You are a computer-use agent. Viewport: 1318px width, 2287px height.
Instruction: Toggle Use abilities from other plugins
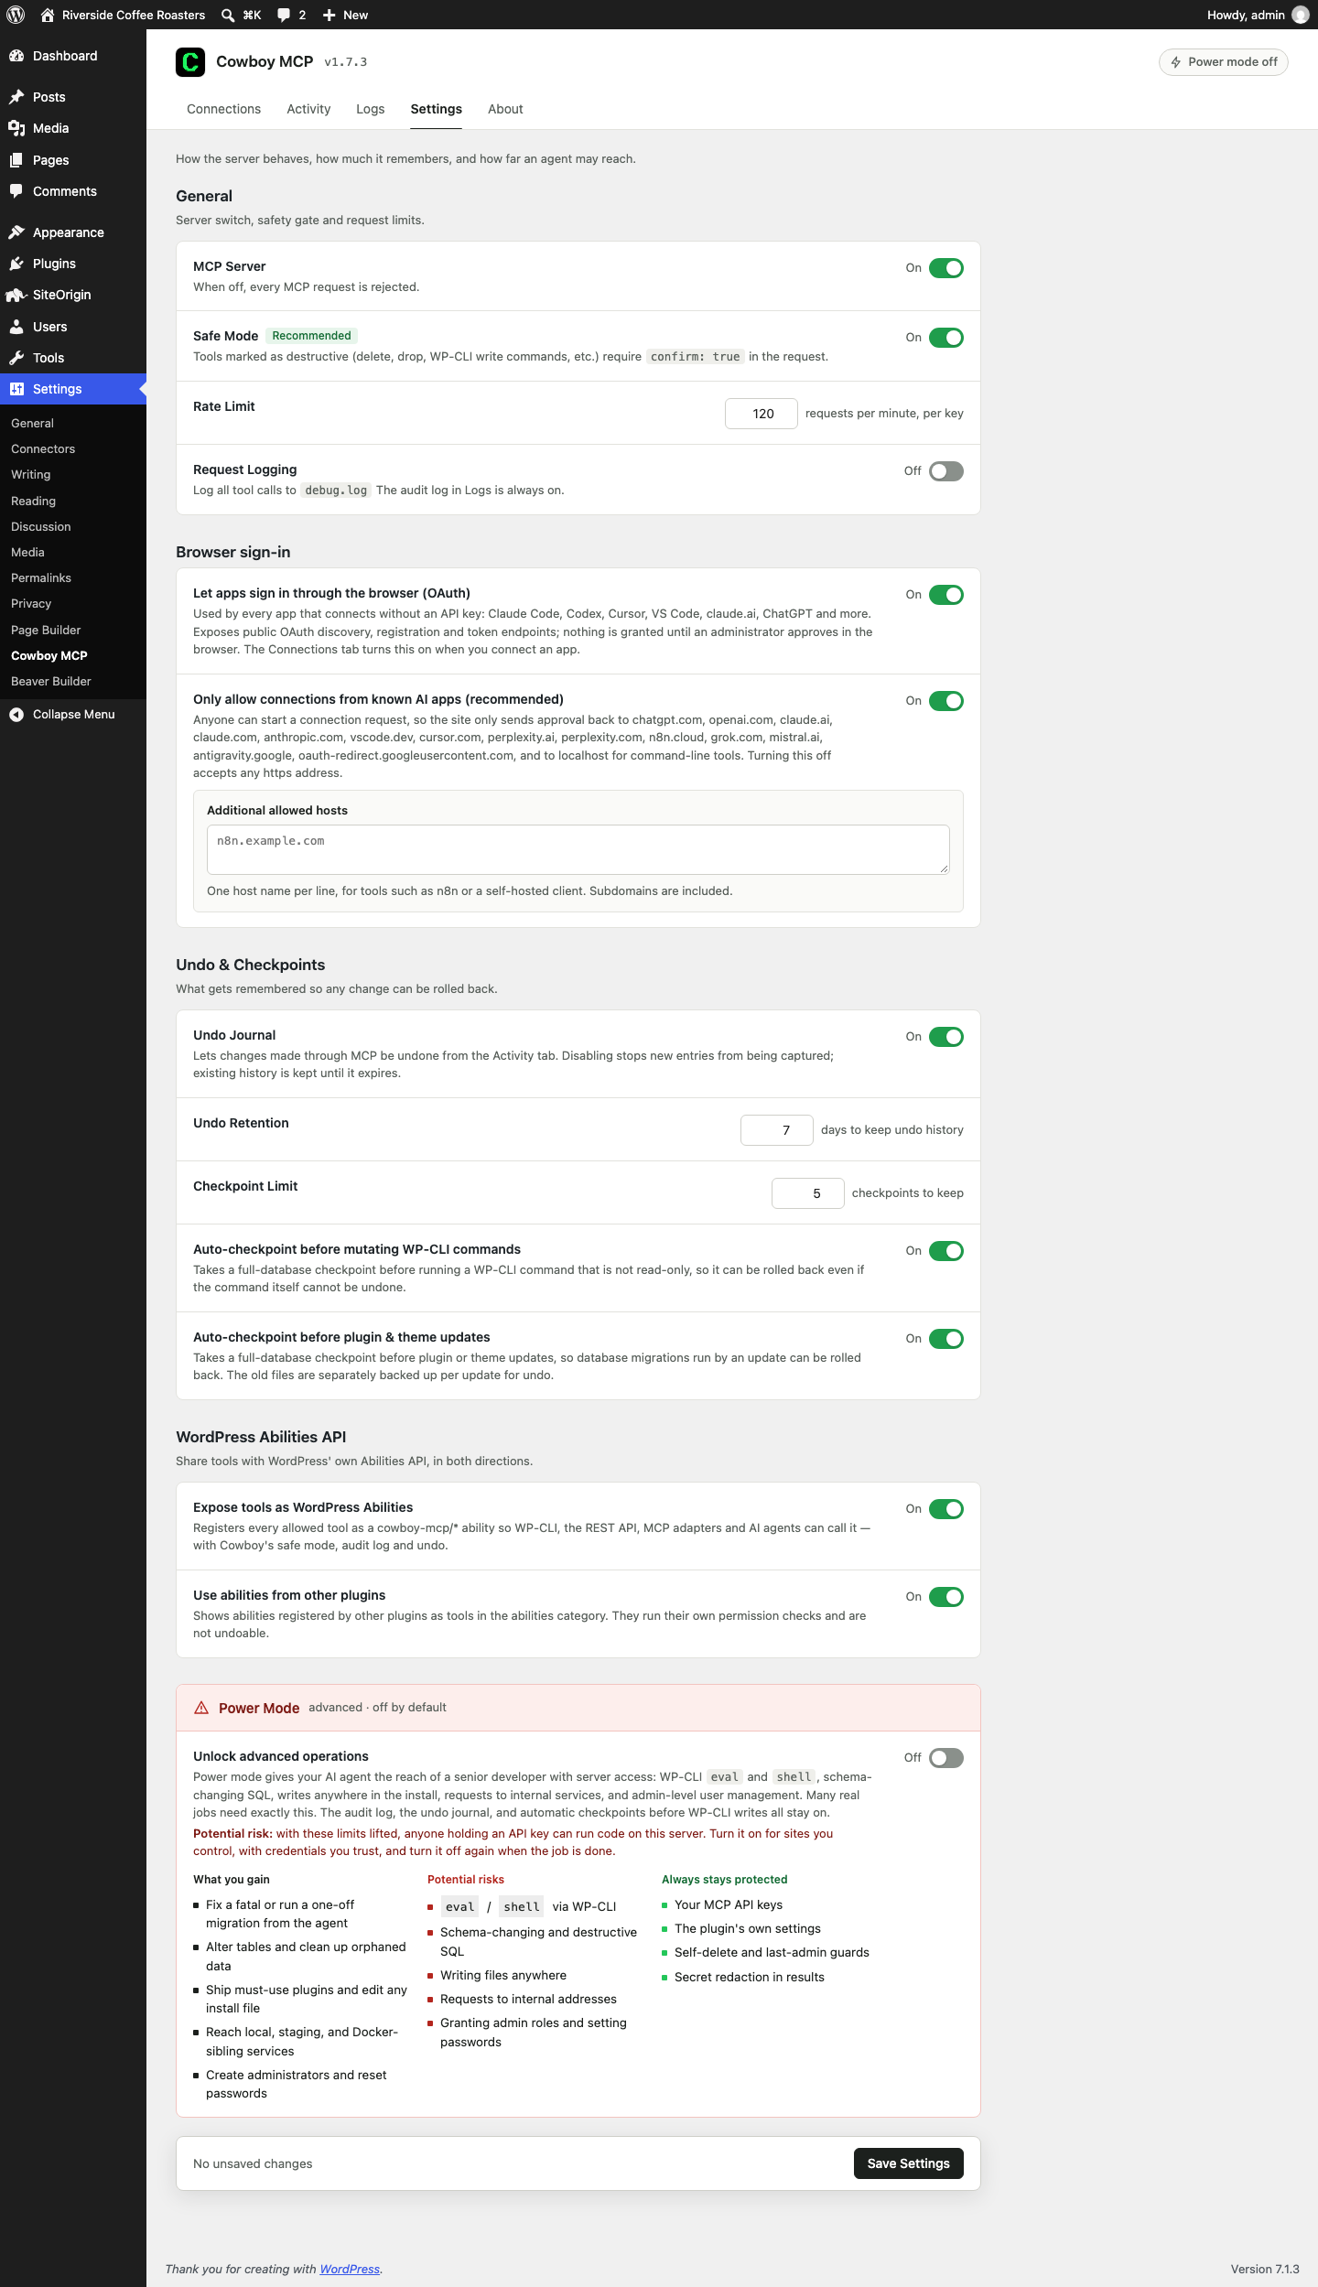point(946,1597)
